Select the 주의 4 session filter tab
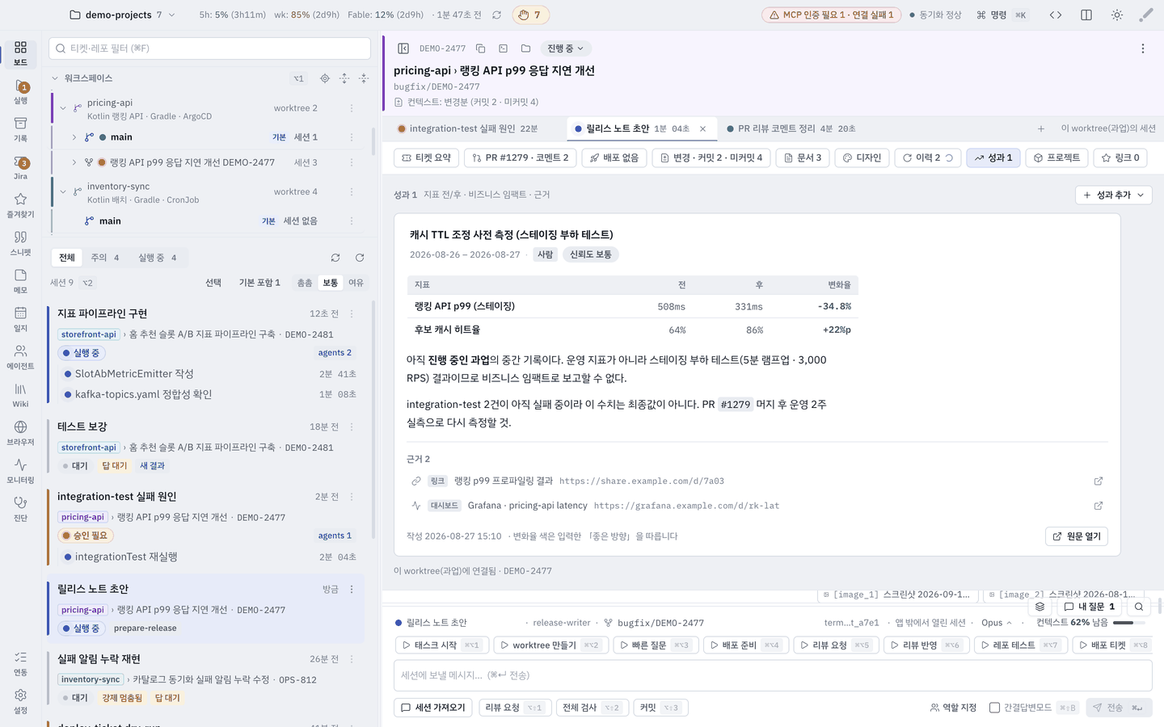 [x=104, y=258]
